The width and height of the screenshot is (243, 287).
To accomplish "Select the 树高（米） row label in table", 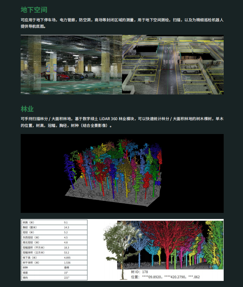I will pyautogui.click(x=31, y=222).
